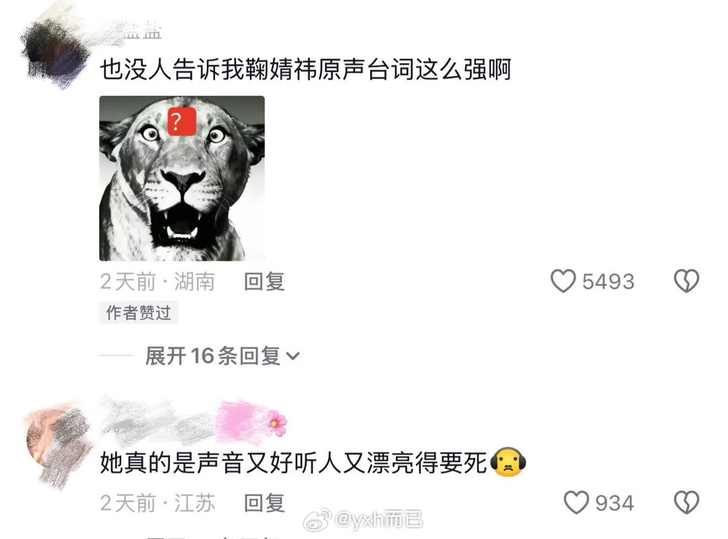This screenshot has height=539, width=728.
Task: Reply to the 湖南 comment via 回复
Action: coord(264,282)
